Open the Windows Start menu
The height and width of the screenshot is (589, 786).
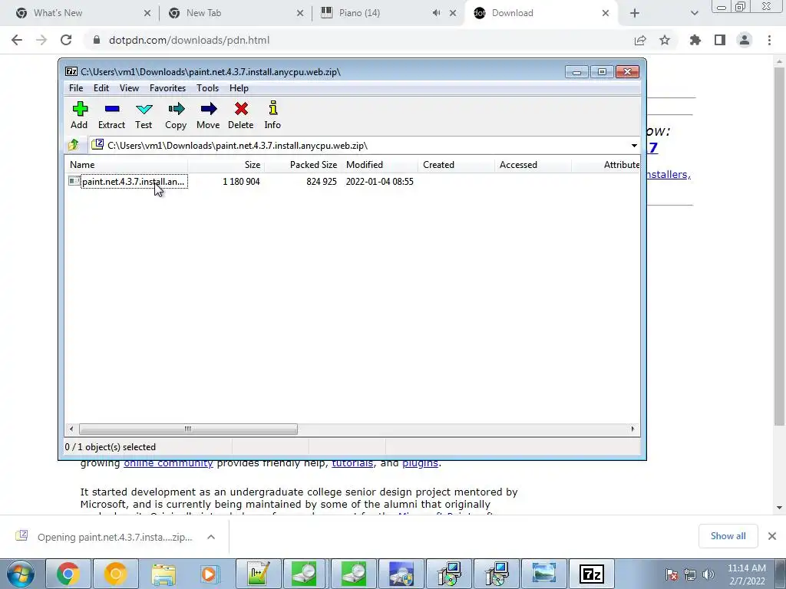pos(21,574)
